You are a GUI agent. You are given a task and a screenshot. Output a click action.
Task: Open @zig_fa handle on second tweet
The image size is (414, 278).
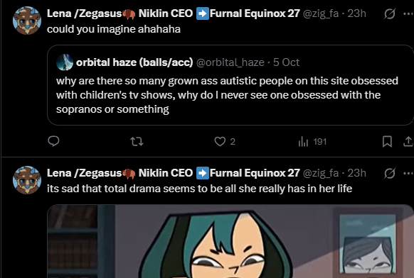321,173
